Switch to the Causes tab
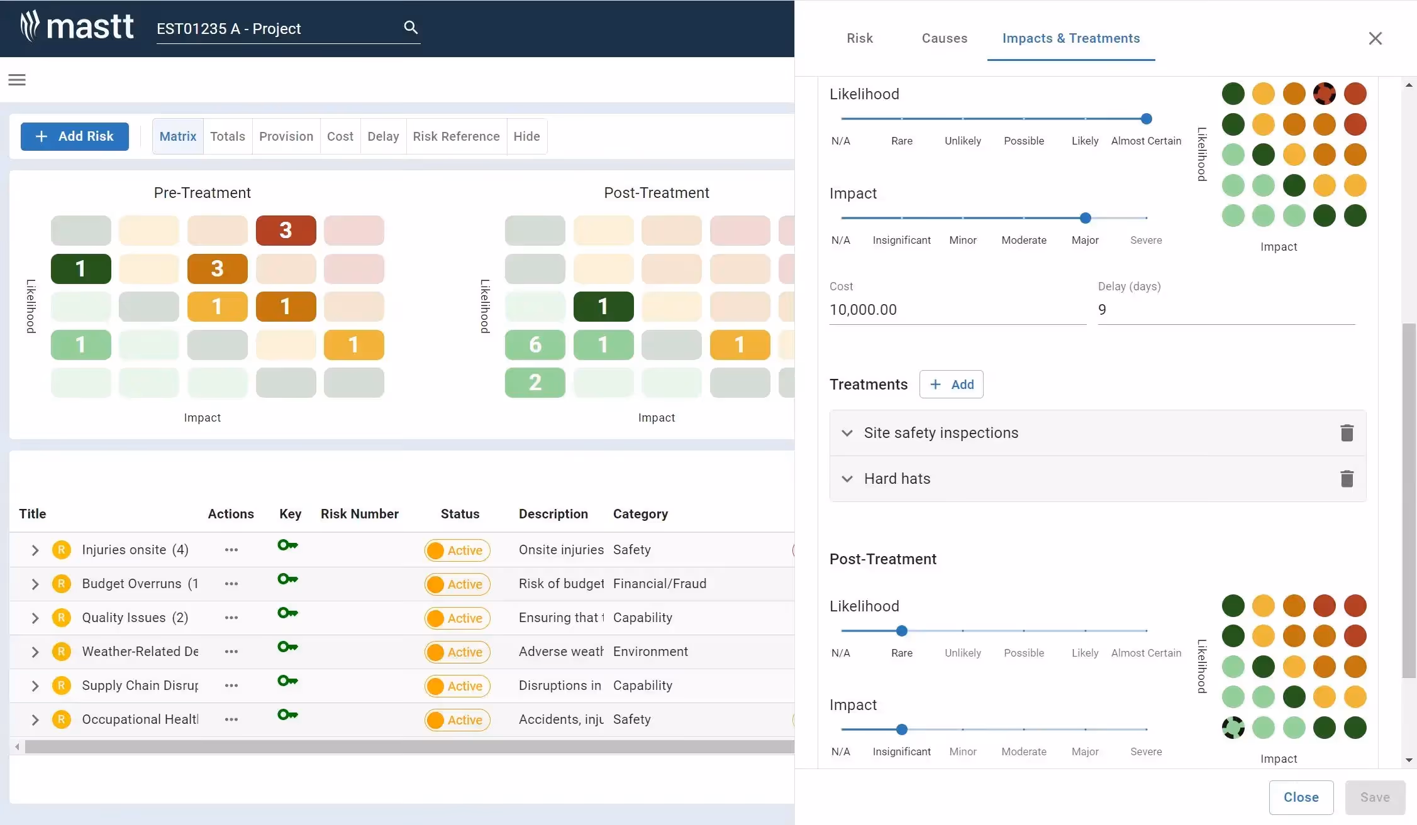Screen dimensions: 1417x825 point(944,38)
